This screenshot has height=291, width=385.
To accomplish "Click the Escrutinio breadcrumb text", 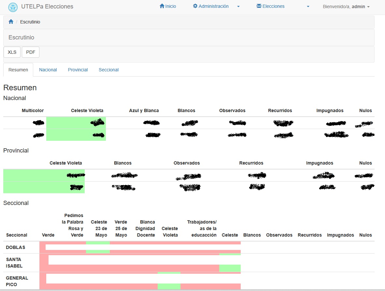I will 30,22.
